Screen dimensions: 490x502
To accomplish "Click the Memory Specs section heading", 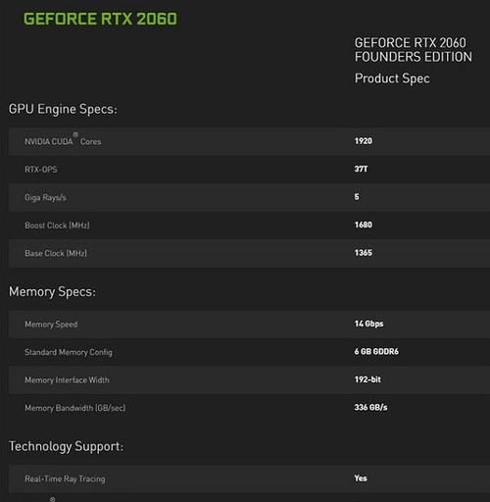I will click(x=52, y=291).
